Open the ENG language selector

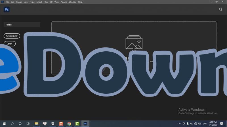[x=205, y=124]
